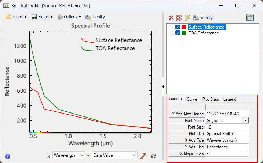Open help with the blue question icon
The width and height of the screenshot is (263, 163).
[x=8, y=156]
